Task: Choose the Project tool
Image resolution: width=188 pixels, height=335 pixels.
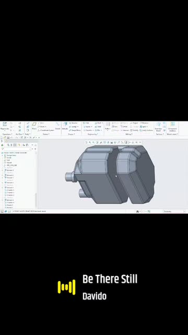Action: point(134,123)
